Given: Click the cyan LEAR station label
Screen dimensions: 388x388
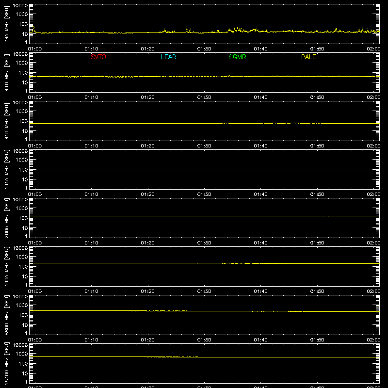Looking at the screenshot, I should [x=168, y=57].
